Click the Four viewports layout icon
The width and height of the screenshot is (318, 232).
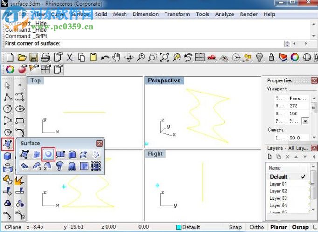tap(200, 57)
